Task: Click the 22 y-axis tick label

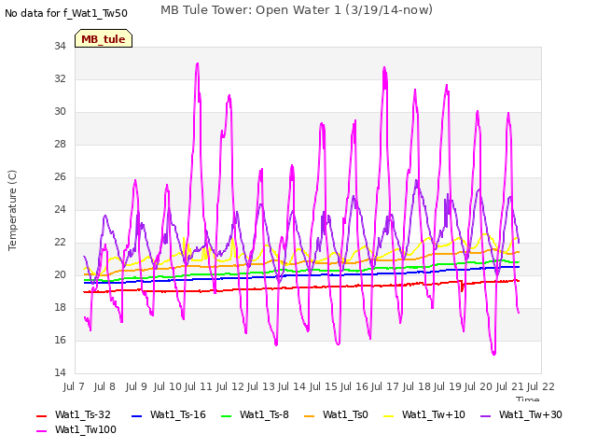Action: tap(60, 243)
